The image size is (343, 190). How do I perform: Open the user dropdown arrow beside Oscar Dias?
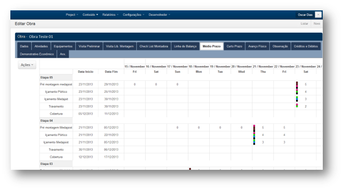point(318,15)
